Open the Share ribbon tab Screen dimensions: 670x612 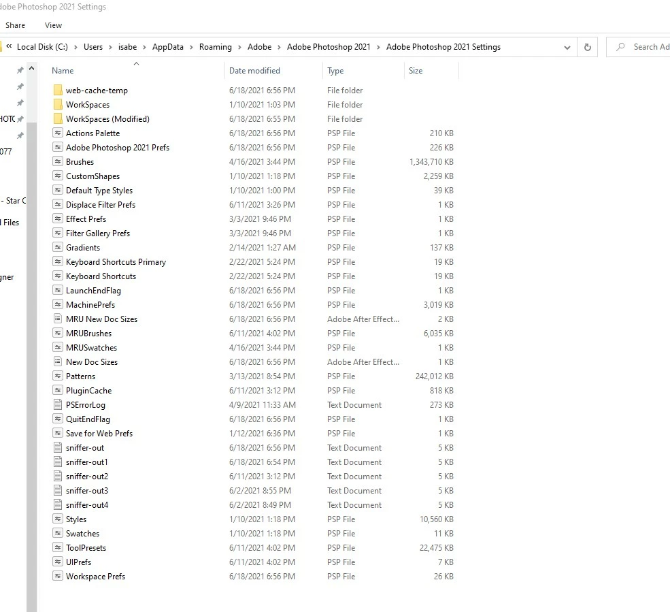coord(16,25)
